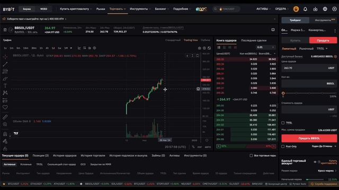The image size is (339, 190).
Task: Open language globe icon
Action: (x=325, y=9)
